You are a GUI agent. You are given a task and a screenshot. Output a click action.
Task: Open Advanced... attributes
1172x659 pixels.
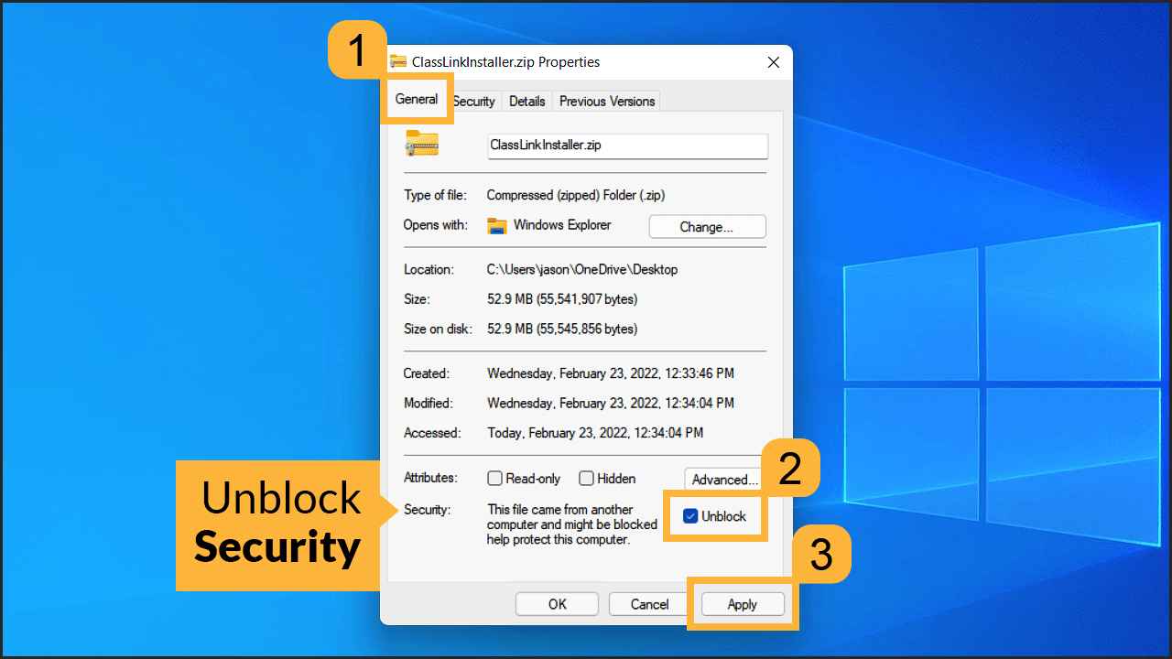coord(724,480)
